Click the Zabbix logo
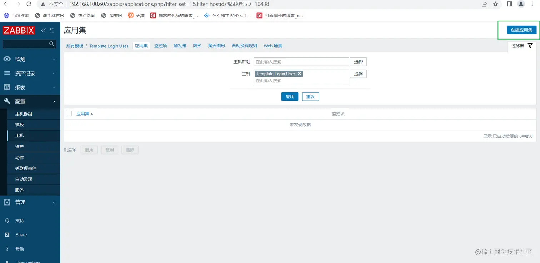 coord(19,30)
